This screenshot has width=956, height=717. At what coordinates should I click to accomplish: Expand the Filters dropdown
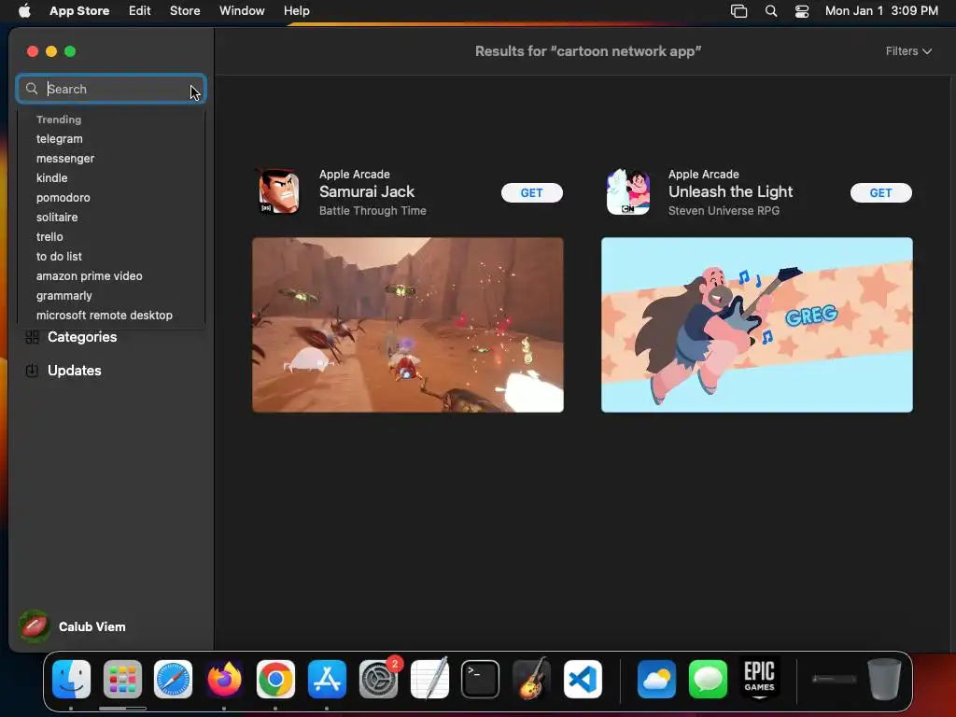pyautogui.click(x=908, y=51)
